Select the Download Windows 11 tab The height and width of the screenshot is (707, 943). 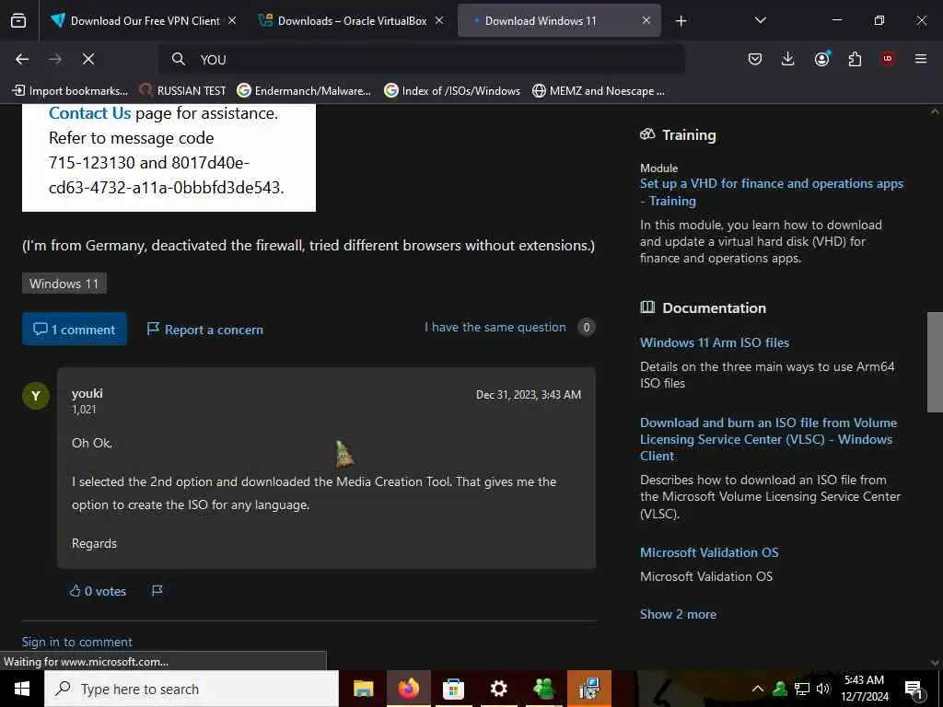tap(559, 20)
